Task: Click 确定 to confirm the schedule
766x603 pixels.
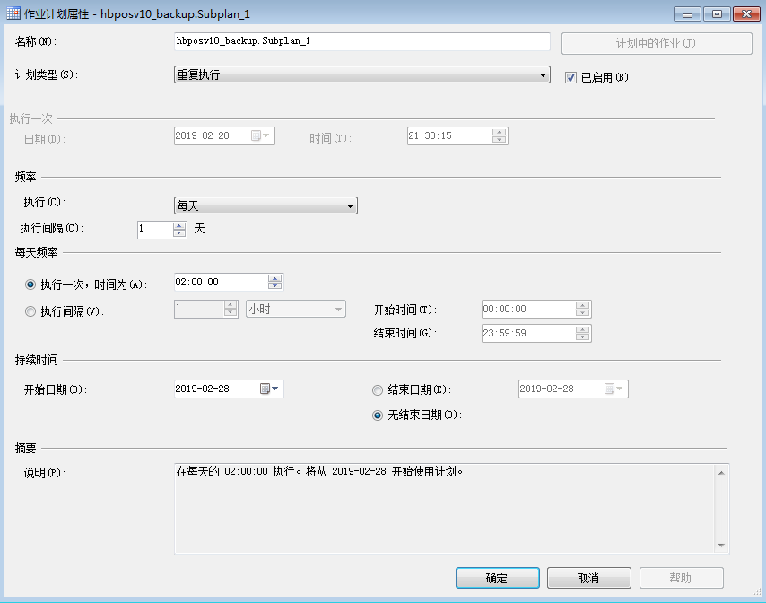Action: click(x=497, y=578)
